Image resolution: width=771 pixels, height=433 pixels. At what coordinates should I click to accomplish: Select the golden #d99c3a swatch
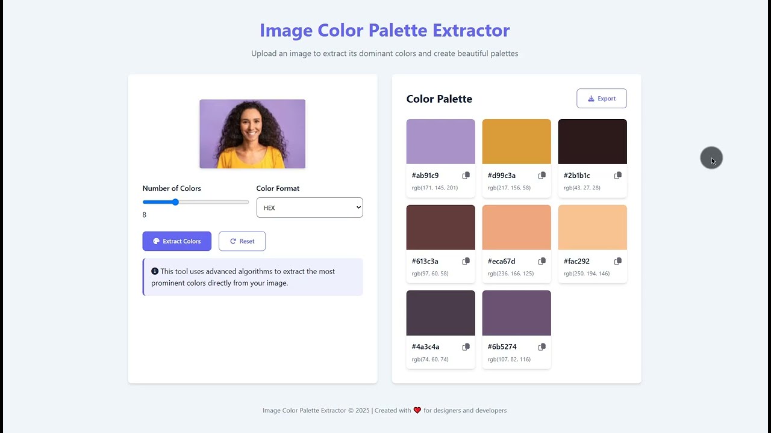pos(517,141)
